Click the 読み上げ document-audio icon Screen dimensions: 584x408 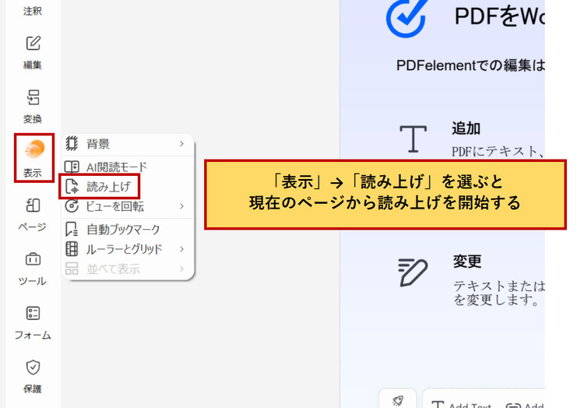tap(72, 186)
